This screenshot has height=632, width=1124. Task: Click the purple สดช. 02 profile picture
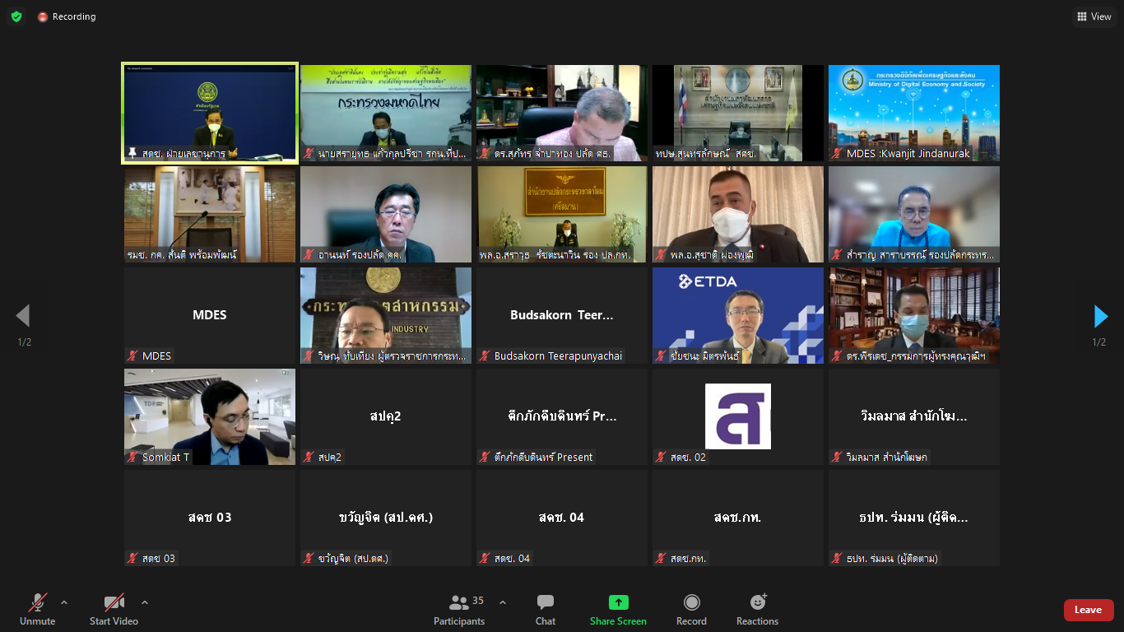[737, 416]
